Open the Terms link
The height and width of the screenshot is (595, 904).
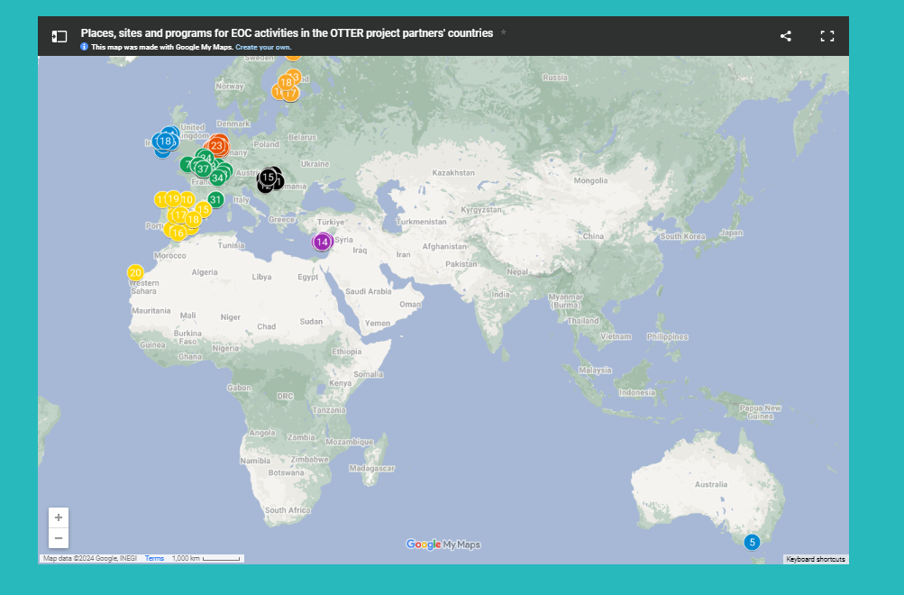point(154,559)
